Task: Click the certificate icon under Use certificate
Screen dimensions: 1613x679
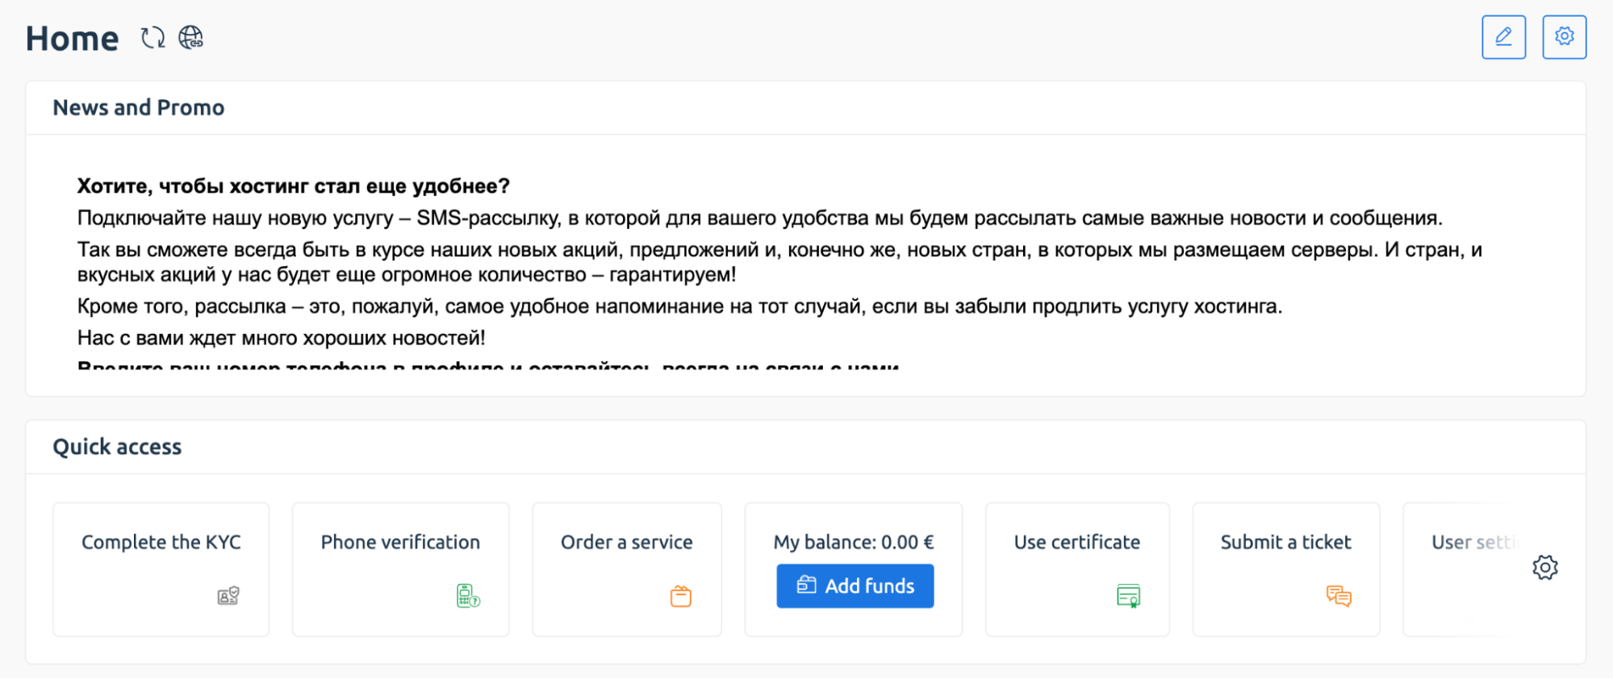Action: coord(1128,596)
